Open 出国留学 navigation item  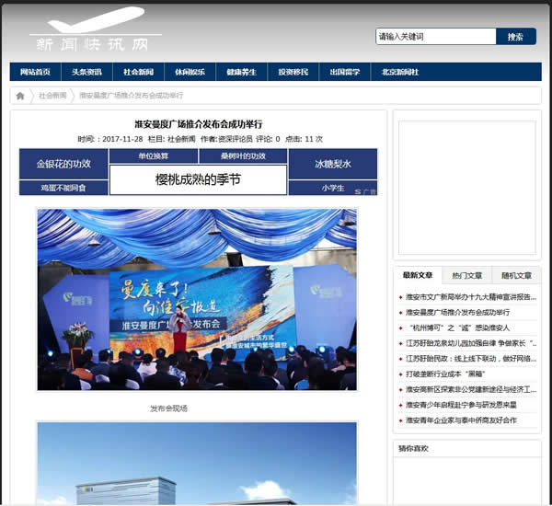point(344,72)
